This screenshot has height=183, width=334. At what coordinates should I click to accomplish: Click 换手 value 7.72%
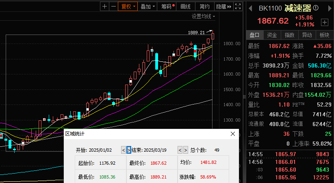tap(323, 56)
